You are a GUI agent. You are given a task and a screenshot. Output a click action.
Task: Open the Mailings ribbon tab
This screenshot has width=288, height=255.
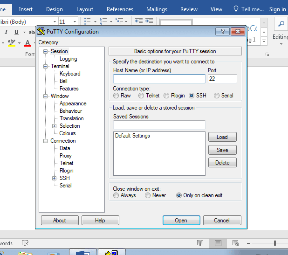(157, 9)
